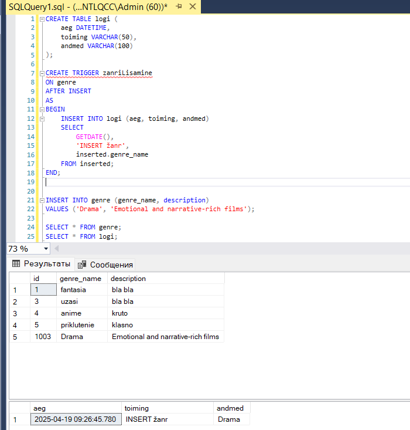This screenshot has height=430, width=410.
Task: Click the GETDATE() function on line 14
Action: pyautogui.click(x=93, y=137)
